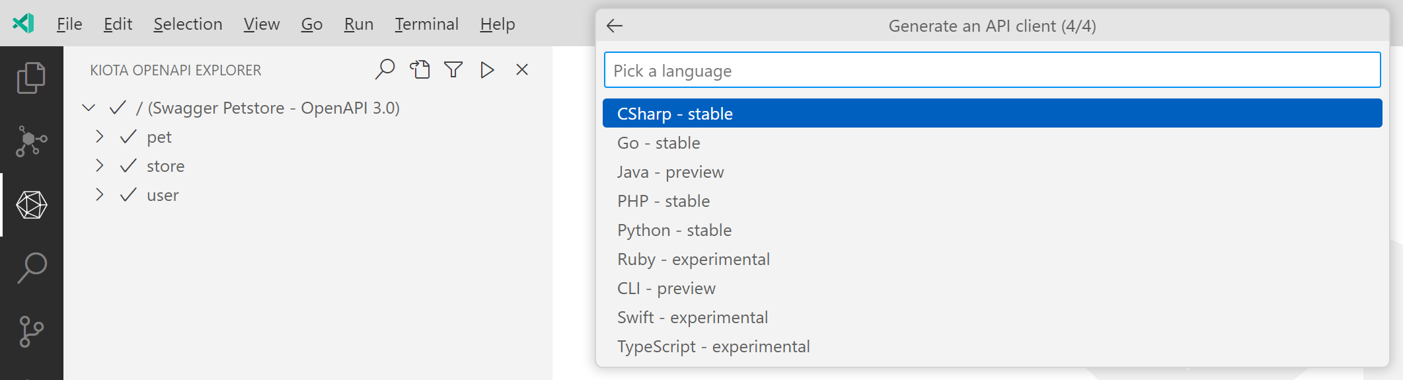Select the Kiota icon in activity bar

click(31, 205)
